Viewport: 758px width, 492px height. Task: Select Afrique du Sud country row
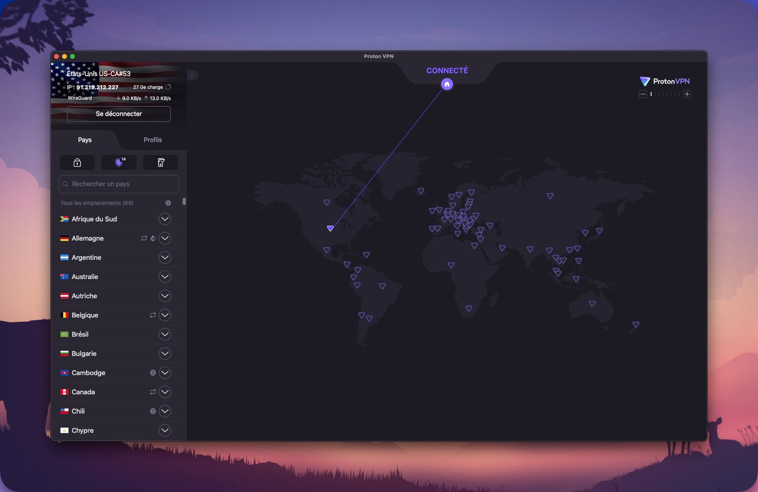tap(117, 219)
